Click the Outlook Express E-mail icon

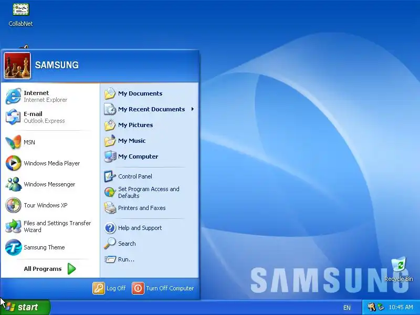click(13, 117)
